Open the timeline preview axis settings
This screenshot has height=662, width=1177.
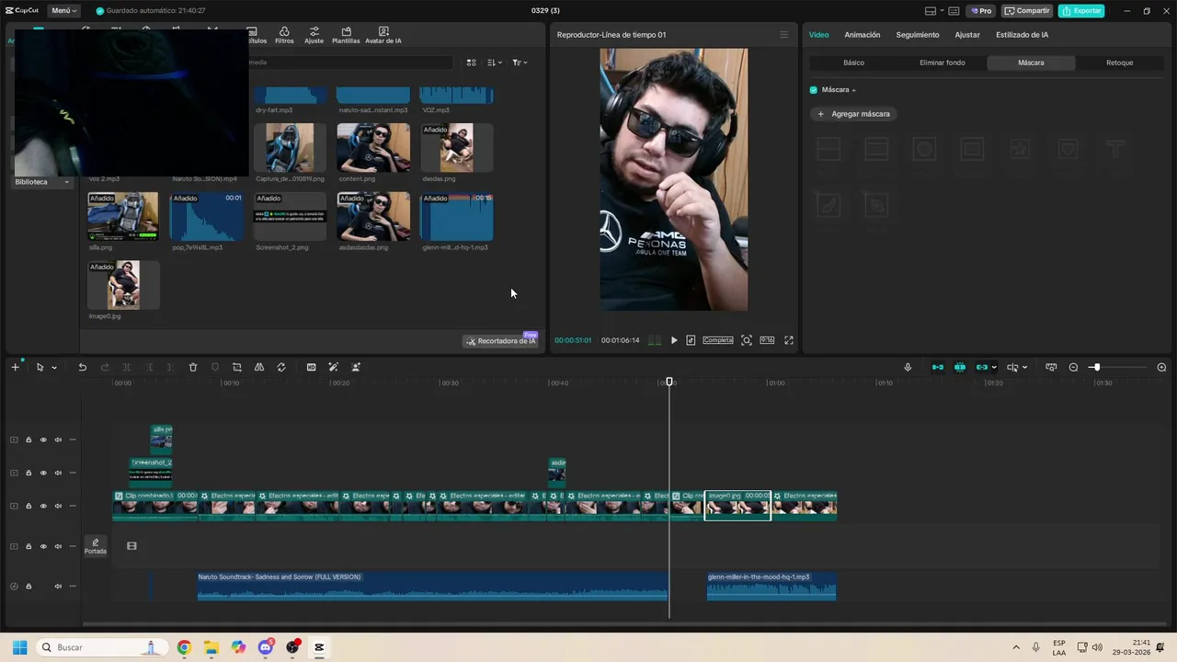1051,368
